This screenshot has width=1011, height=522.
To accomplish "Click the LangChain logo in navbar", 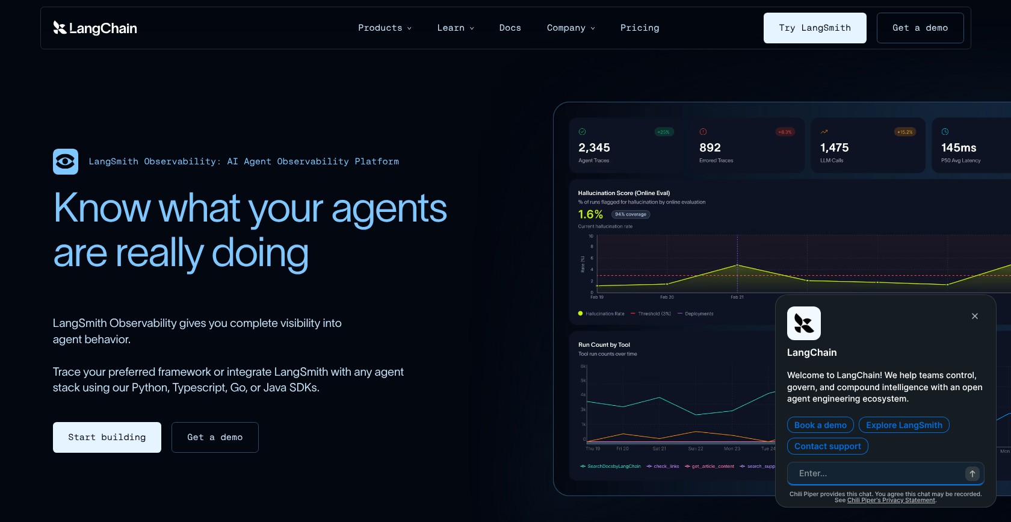I will [95, 28].
